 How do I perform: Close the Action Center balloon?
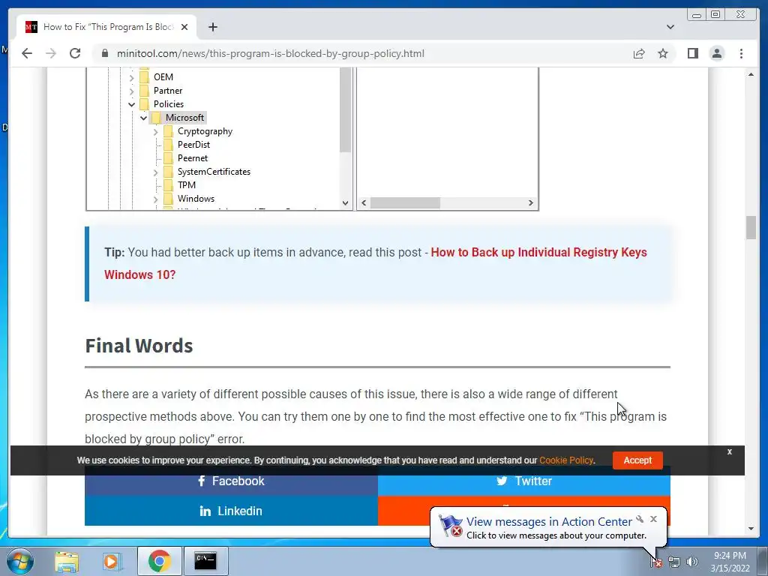[653, 519]
